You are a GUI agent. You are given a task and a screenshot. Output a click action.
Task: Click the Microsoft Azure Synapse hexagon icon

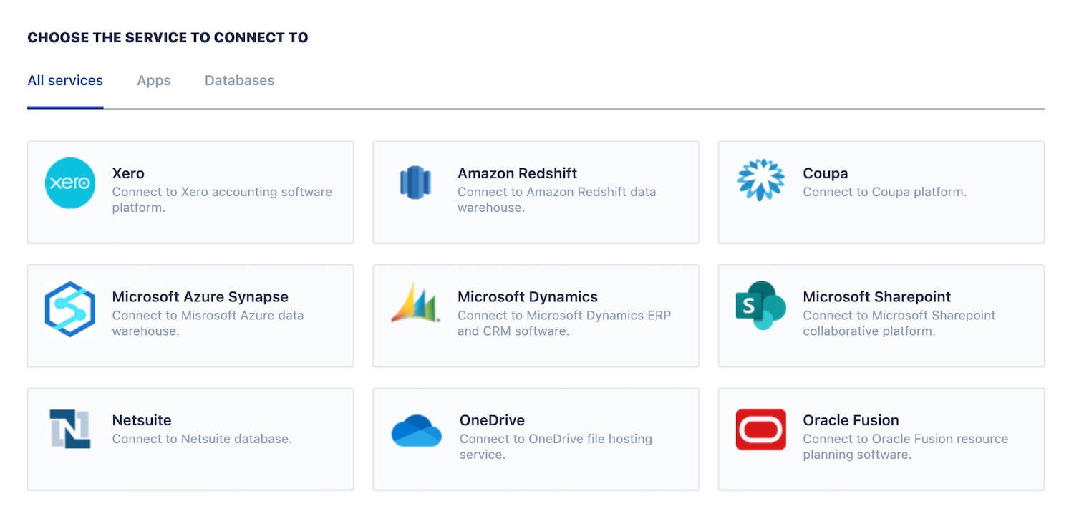[x=70, y=309]
